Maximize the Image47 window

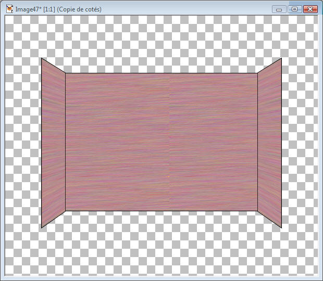(295, 9)
